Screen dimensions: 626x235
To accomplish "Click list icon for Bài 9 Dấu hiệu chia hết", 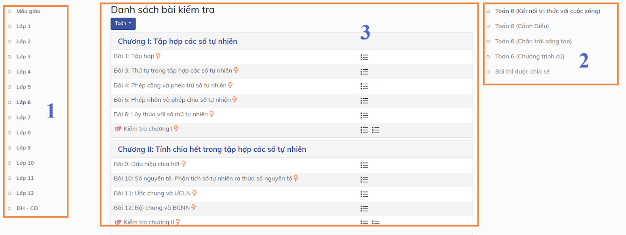I will [364, 165].
